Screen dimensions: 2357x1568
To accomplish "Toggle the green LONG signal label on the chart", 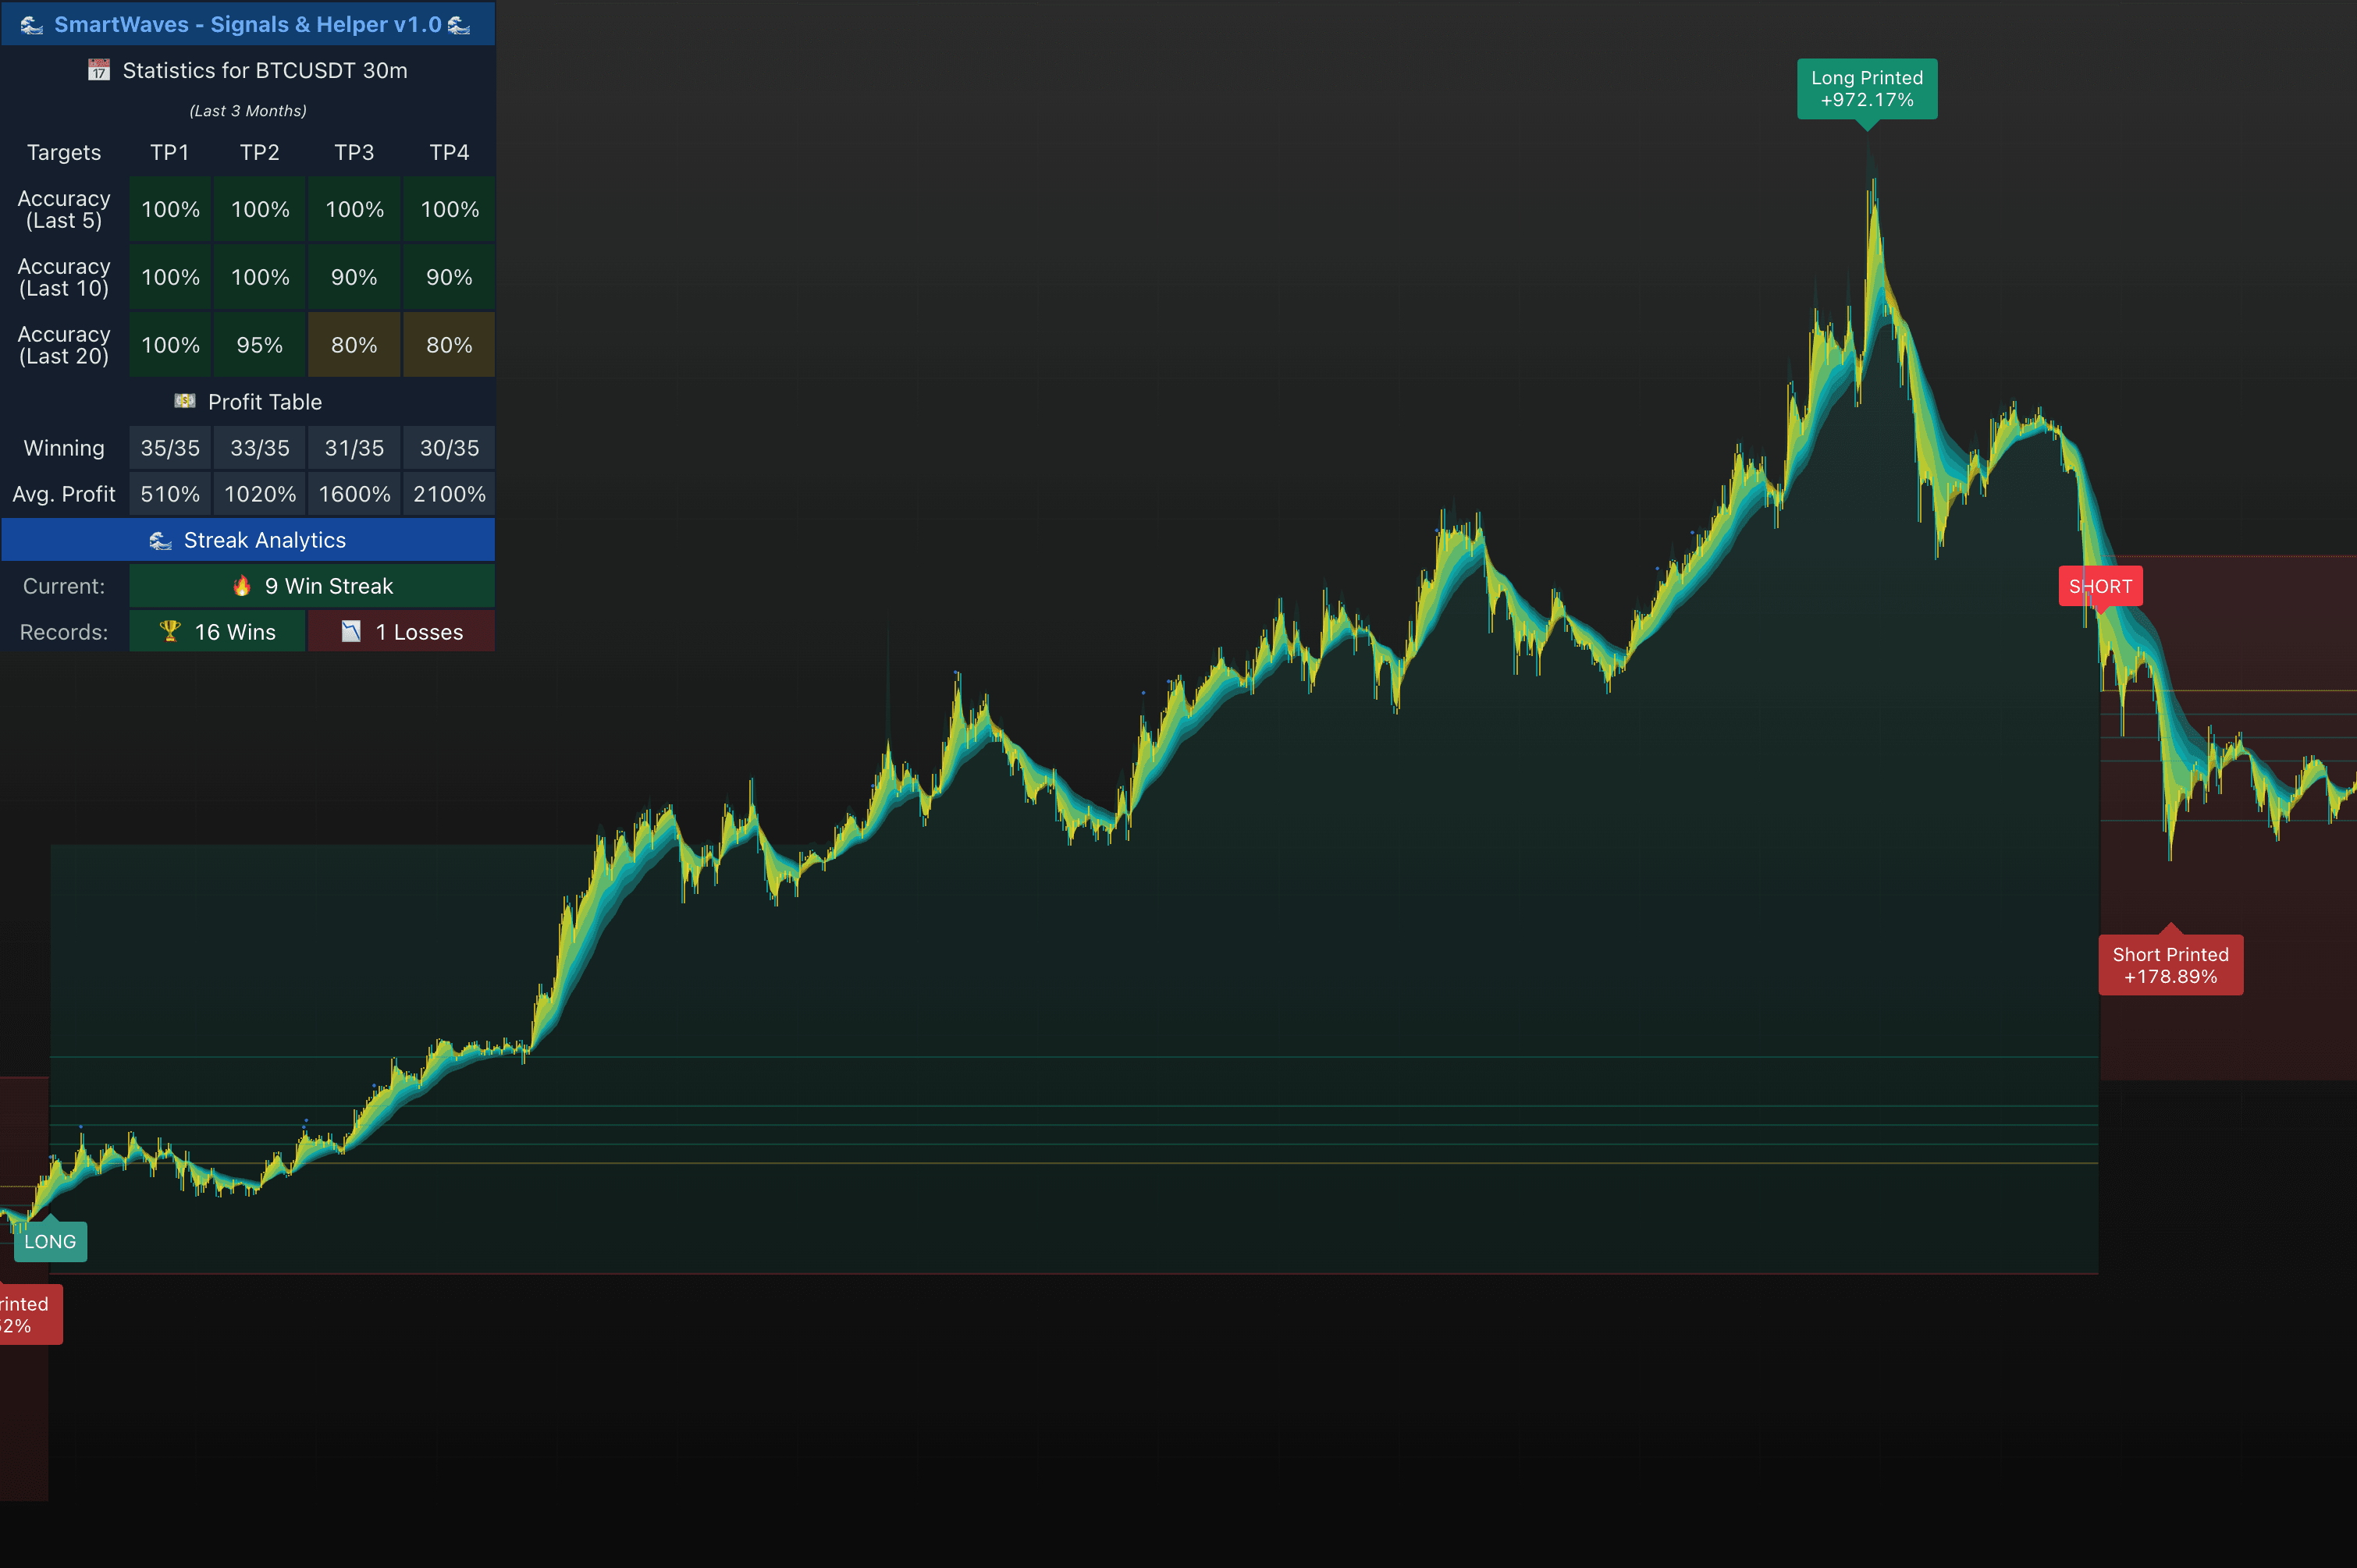I will pos(50,1241).
